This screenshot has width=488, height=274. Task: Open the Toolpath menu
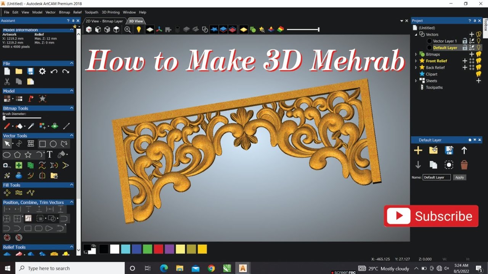click(91, 12)
